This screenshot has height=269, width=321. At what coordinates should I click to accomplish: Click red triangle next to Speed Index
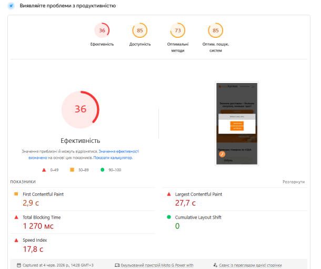pyautogui.click(x=16, y=240)
